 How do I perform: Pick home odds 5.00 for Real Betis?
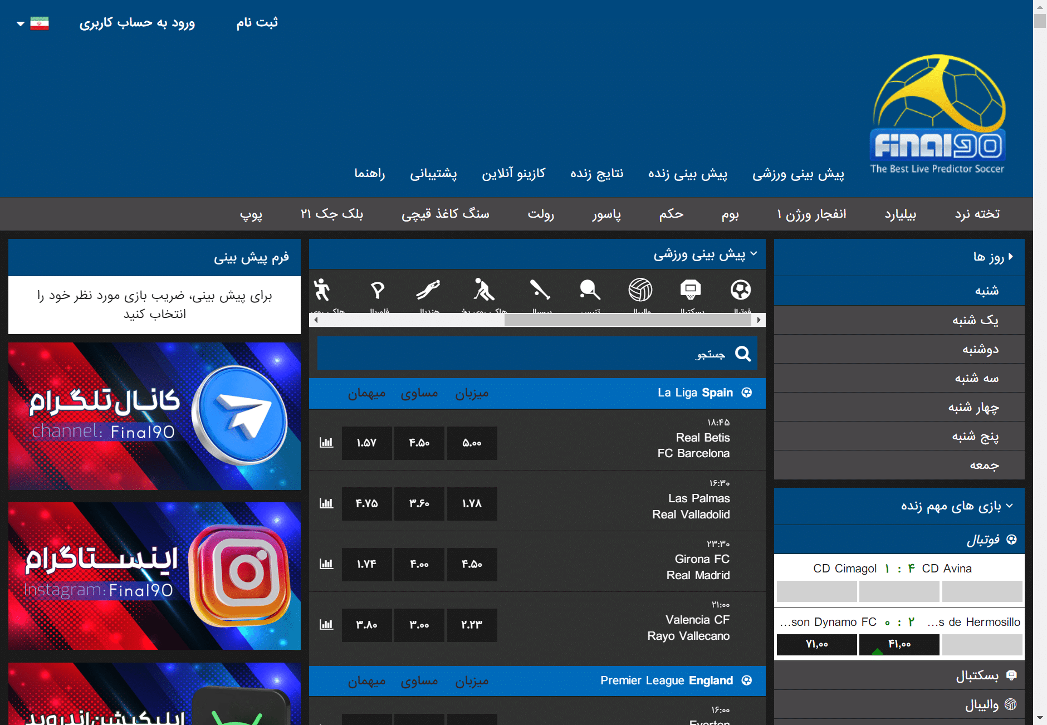click(472, 443)
